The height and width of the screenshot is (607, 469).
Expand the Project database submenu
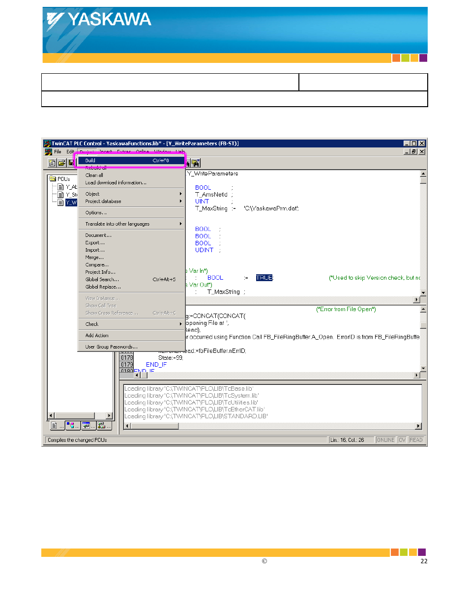pos(131,201)
